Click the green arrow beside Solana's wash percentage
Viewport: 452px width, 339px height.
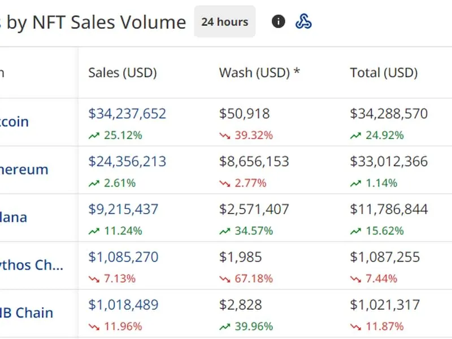(x=224, y=231)
